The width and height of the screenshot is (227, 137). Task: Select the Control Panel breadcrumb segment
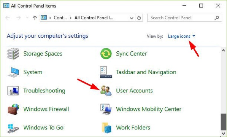(60, 18)
